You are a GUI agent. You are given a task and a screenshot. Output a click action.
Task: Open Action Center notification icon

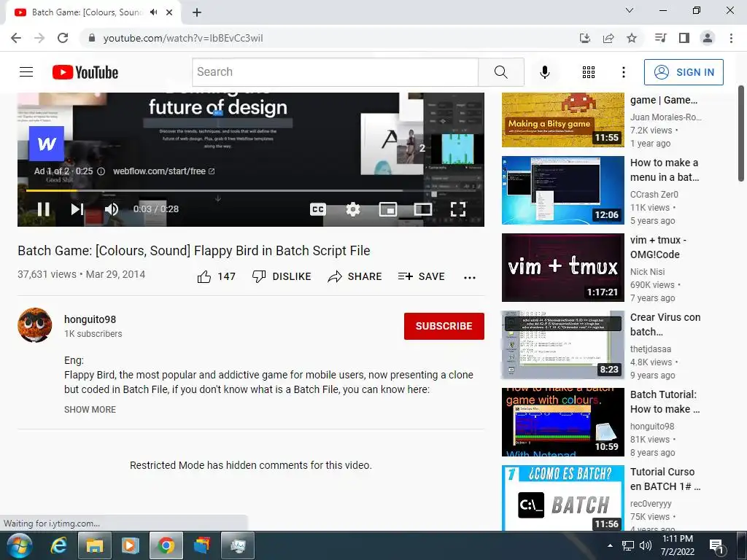point(716,545)
